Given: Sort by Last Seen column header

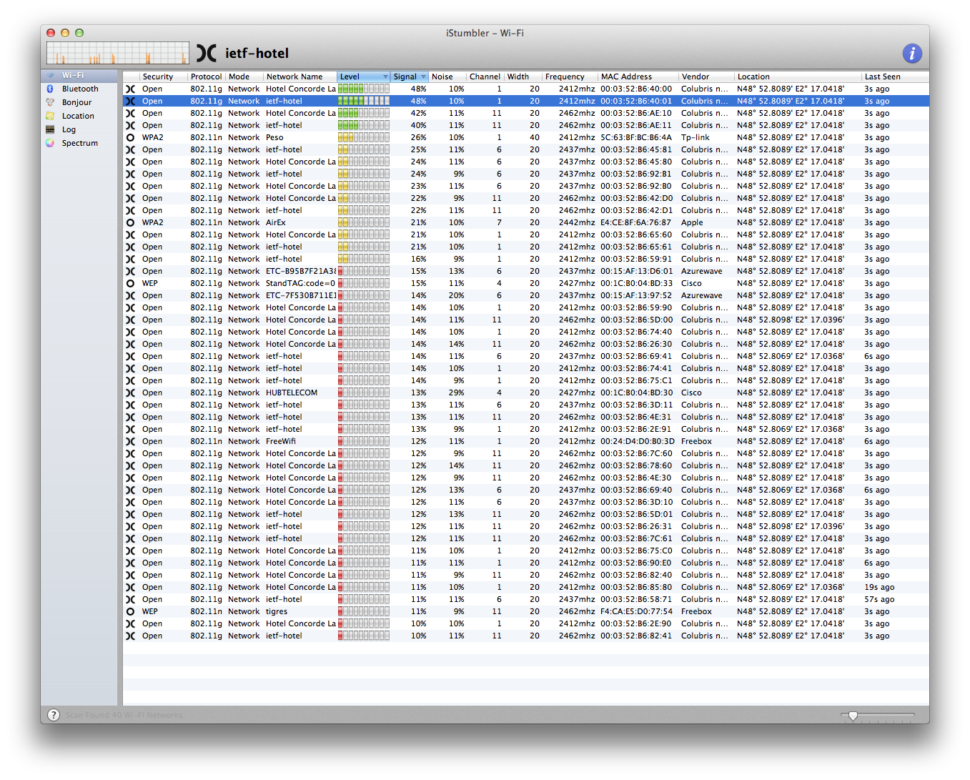Looking at the screenshot, I should [x=895, y=76].
